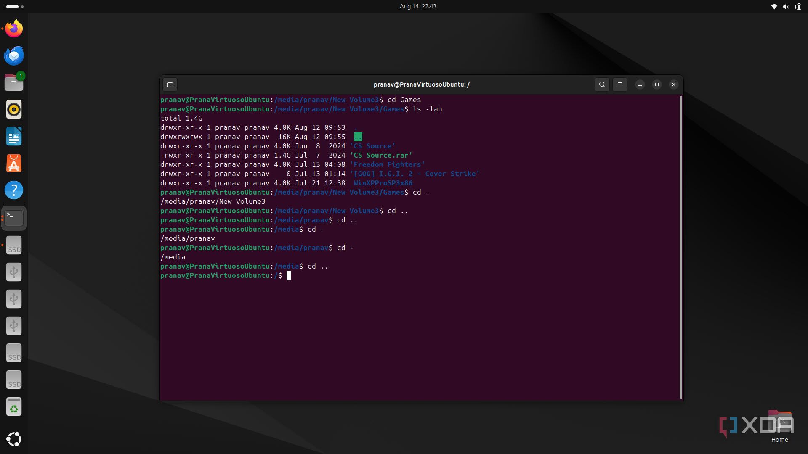Select the Terminal icon in dock
Image resolution: width=808 pixels, height=454 pixels.
pos(14,218)
